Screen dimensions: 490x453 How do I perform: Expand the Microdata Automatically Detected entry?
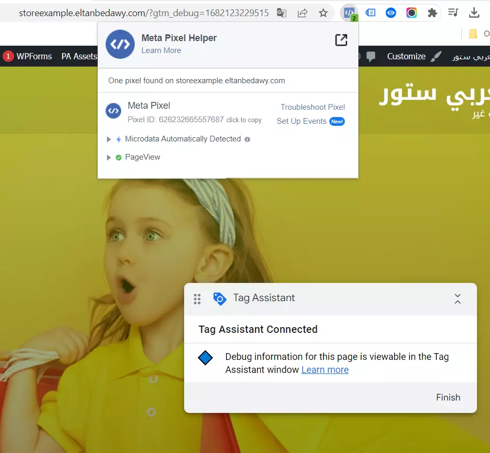[x=109, y=139]
